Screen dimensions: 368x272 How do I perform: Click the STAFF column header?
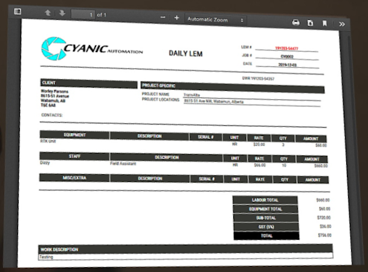click(75, 156)
